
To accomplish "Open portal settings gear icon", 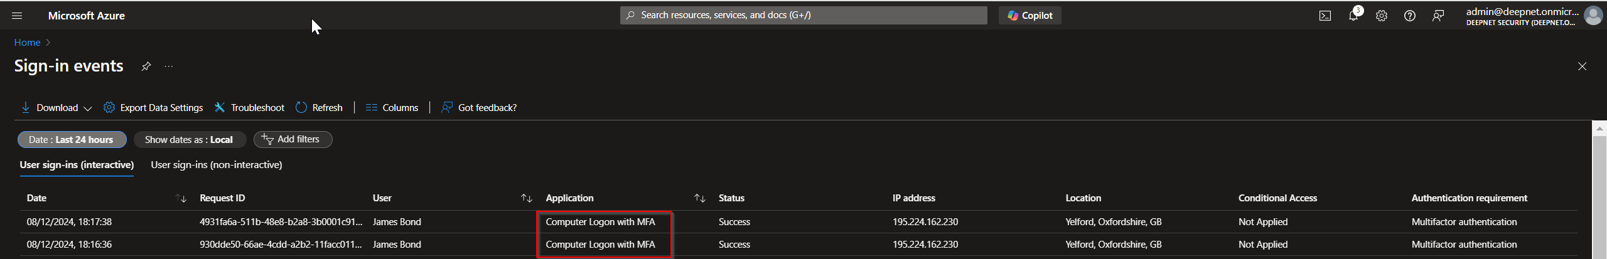I will coord(1382,16).
